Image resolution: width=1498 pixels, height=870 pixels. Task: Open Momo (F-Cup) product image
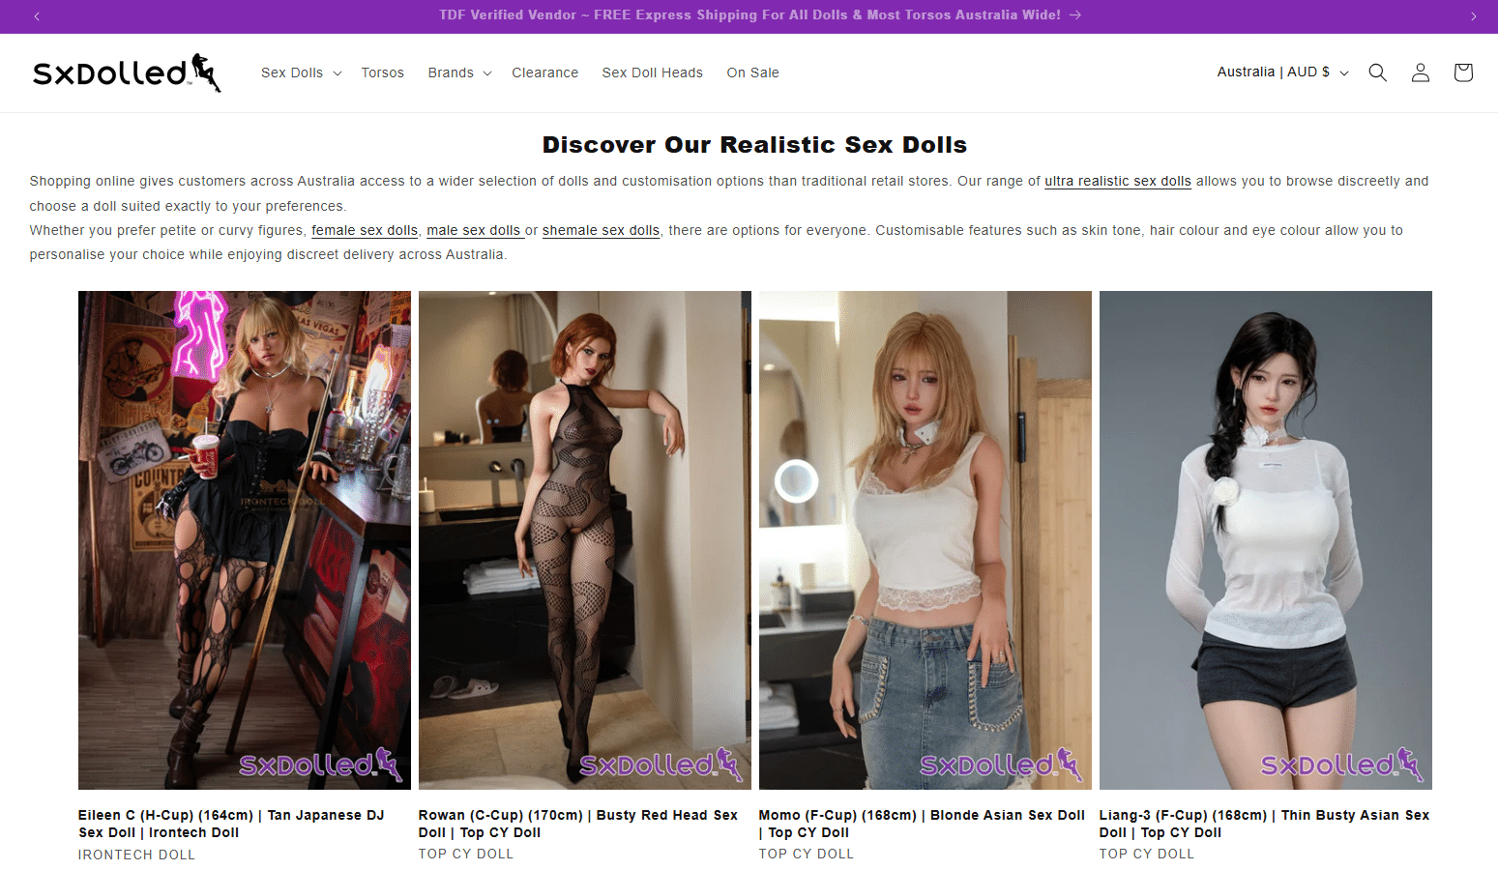pos(925,540)
